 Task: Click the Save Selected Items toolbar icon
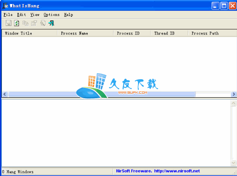point(8,23)
